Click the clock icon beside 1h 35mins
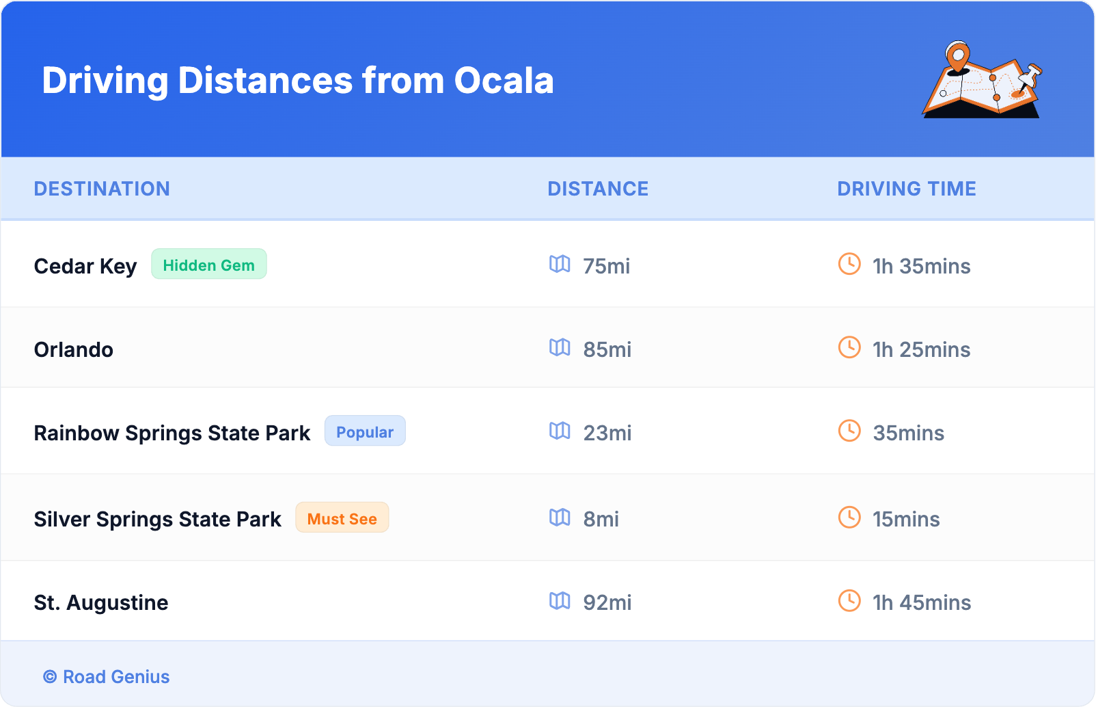This screenshot has height=707, width=1096. (849, 264)
